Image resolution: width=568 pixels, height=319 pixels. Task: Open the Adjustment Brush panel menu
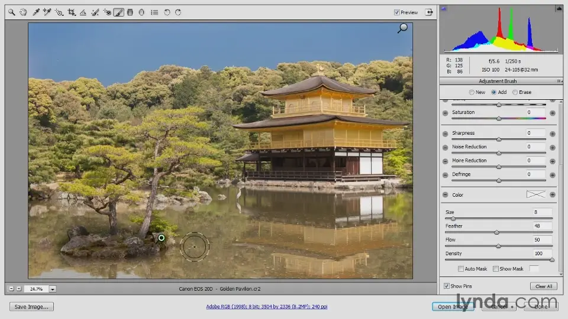tap(559, 81)
